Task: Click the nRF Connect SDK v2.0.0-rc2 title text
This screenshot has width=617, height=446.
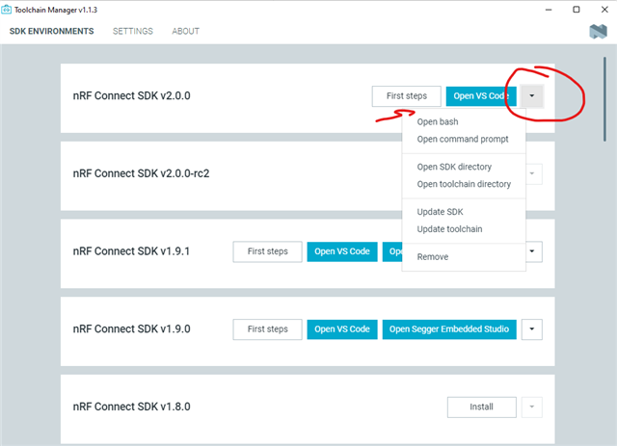Action: click(141, 173)
